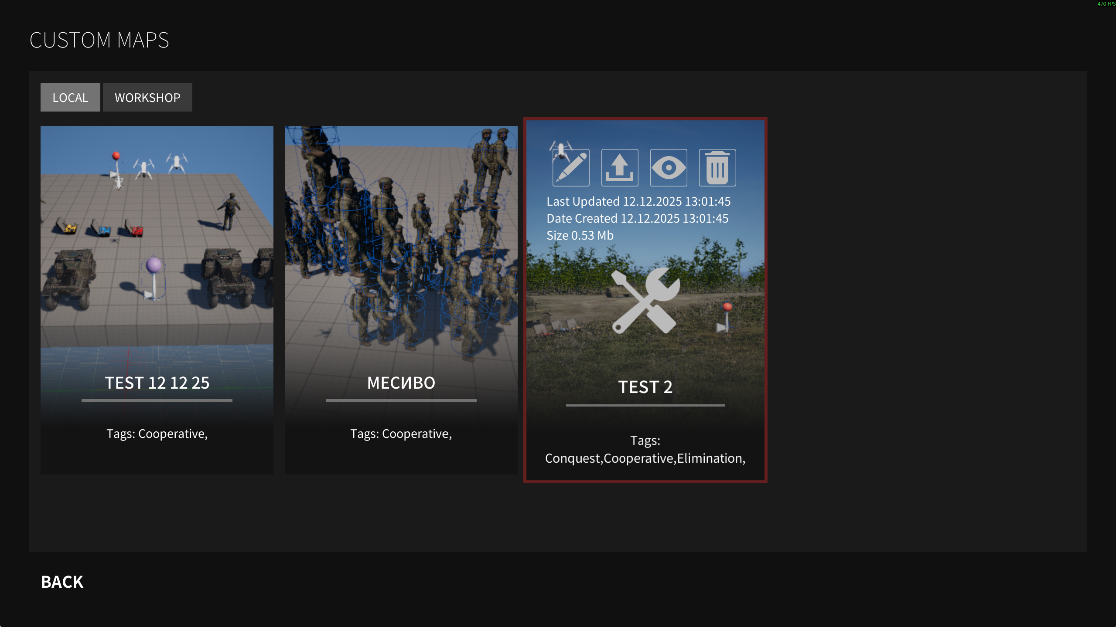The image size is (1116, 627).
Task: Click Tags: Cooperative under TEST 12 12 25
Action: (x=157, y=434)
